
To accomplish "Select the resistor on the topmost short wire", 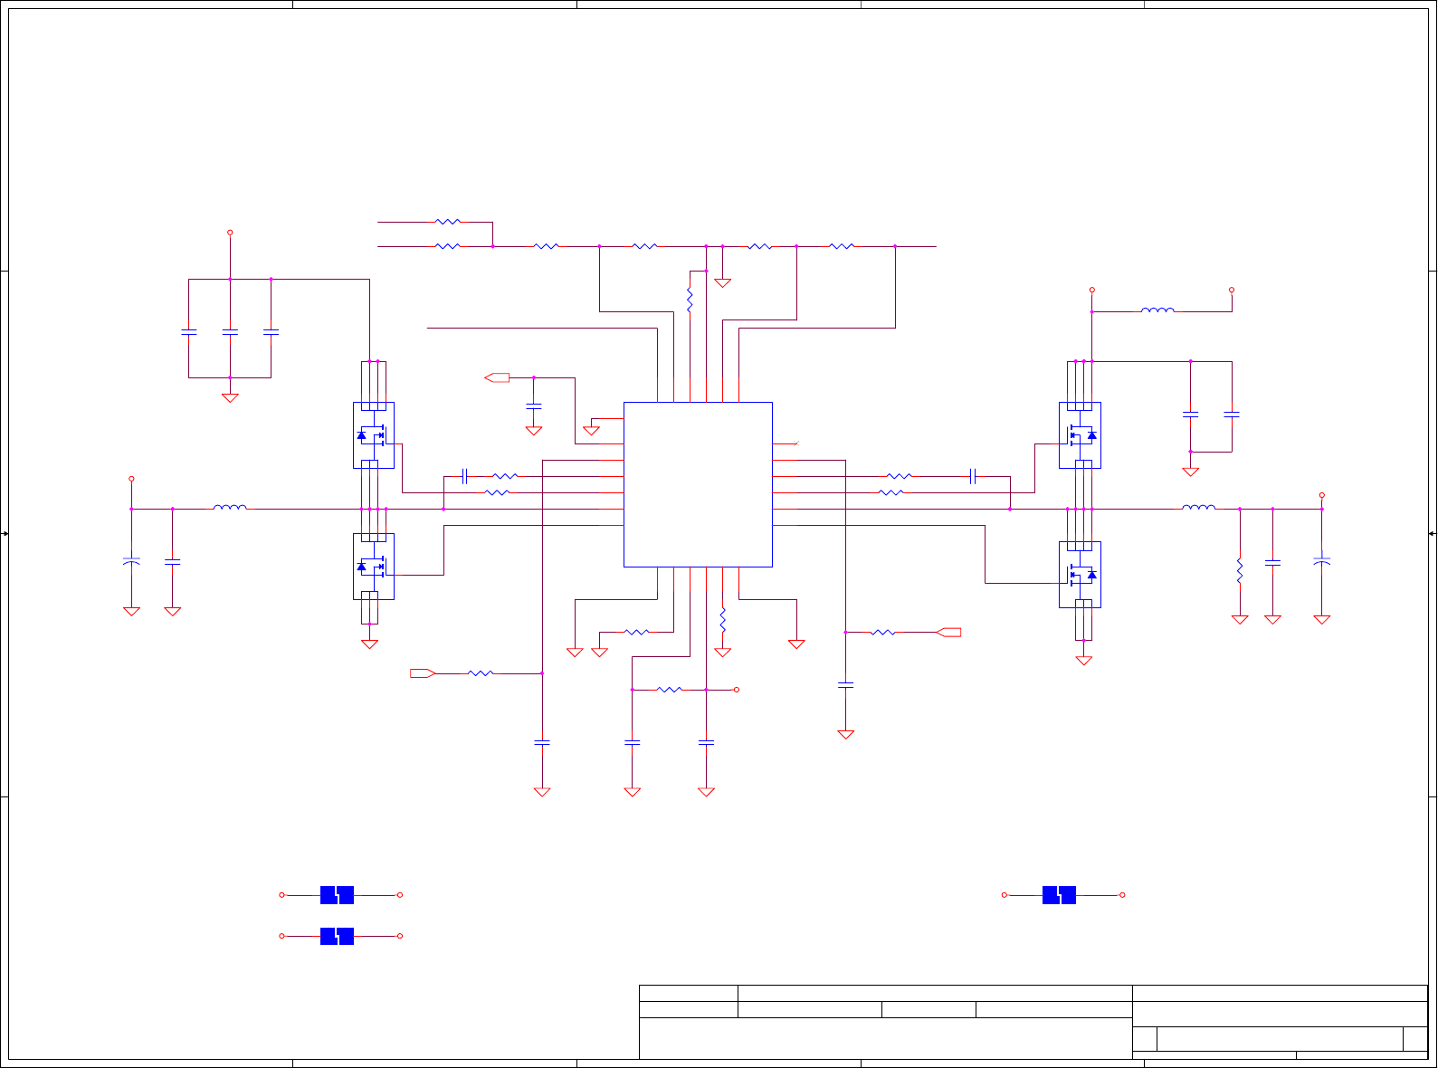I will [x=448, y=221].
